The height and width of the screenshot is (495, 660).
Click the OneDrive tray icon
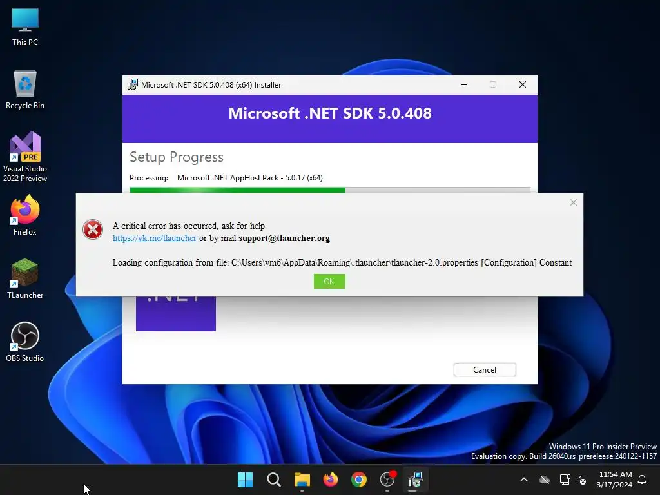[x=545, y=480]
